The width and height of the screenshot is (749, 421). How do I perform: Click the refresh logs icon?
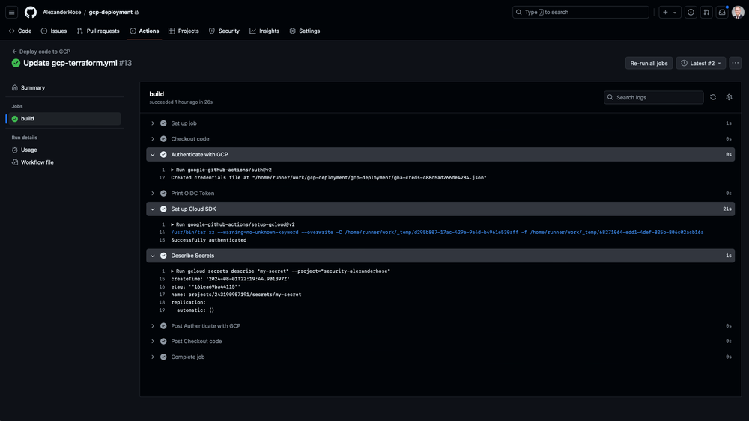click(x=713, y=97)
